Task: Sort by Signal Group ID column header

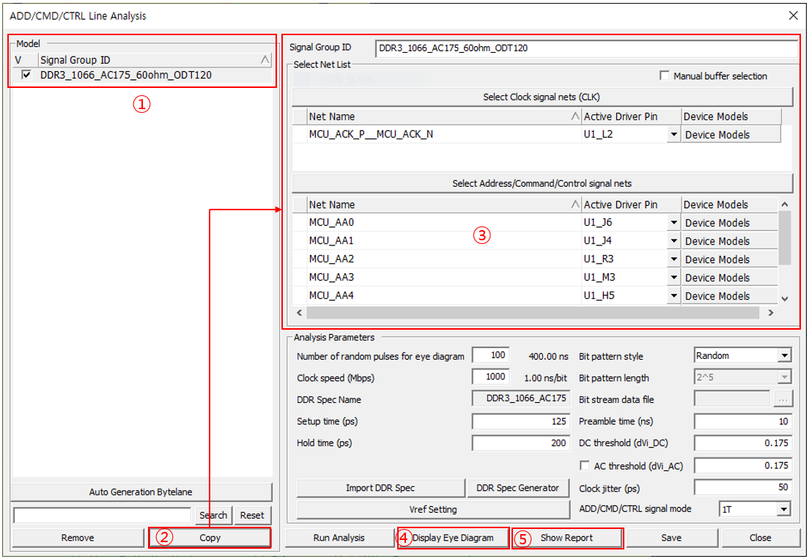Action: (x=147, y=60)
